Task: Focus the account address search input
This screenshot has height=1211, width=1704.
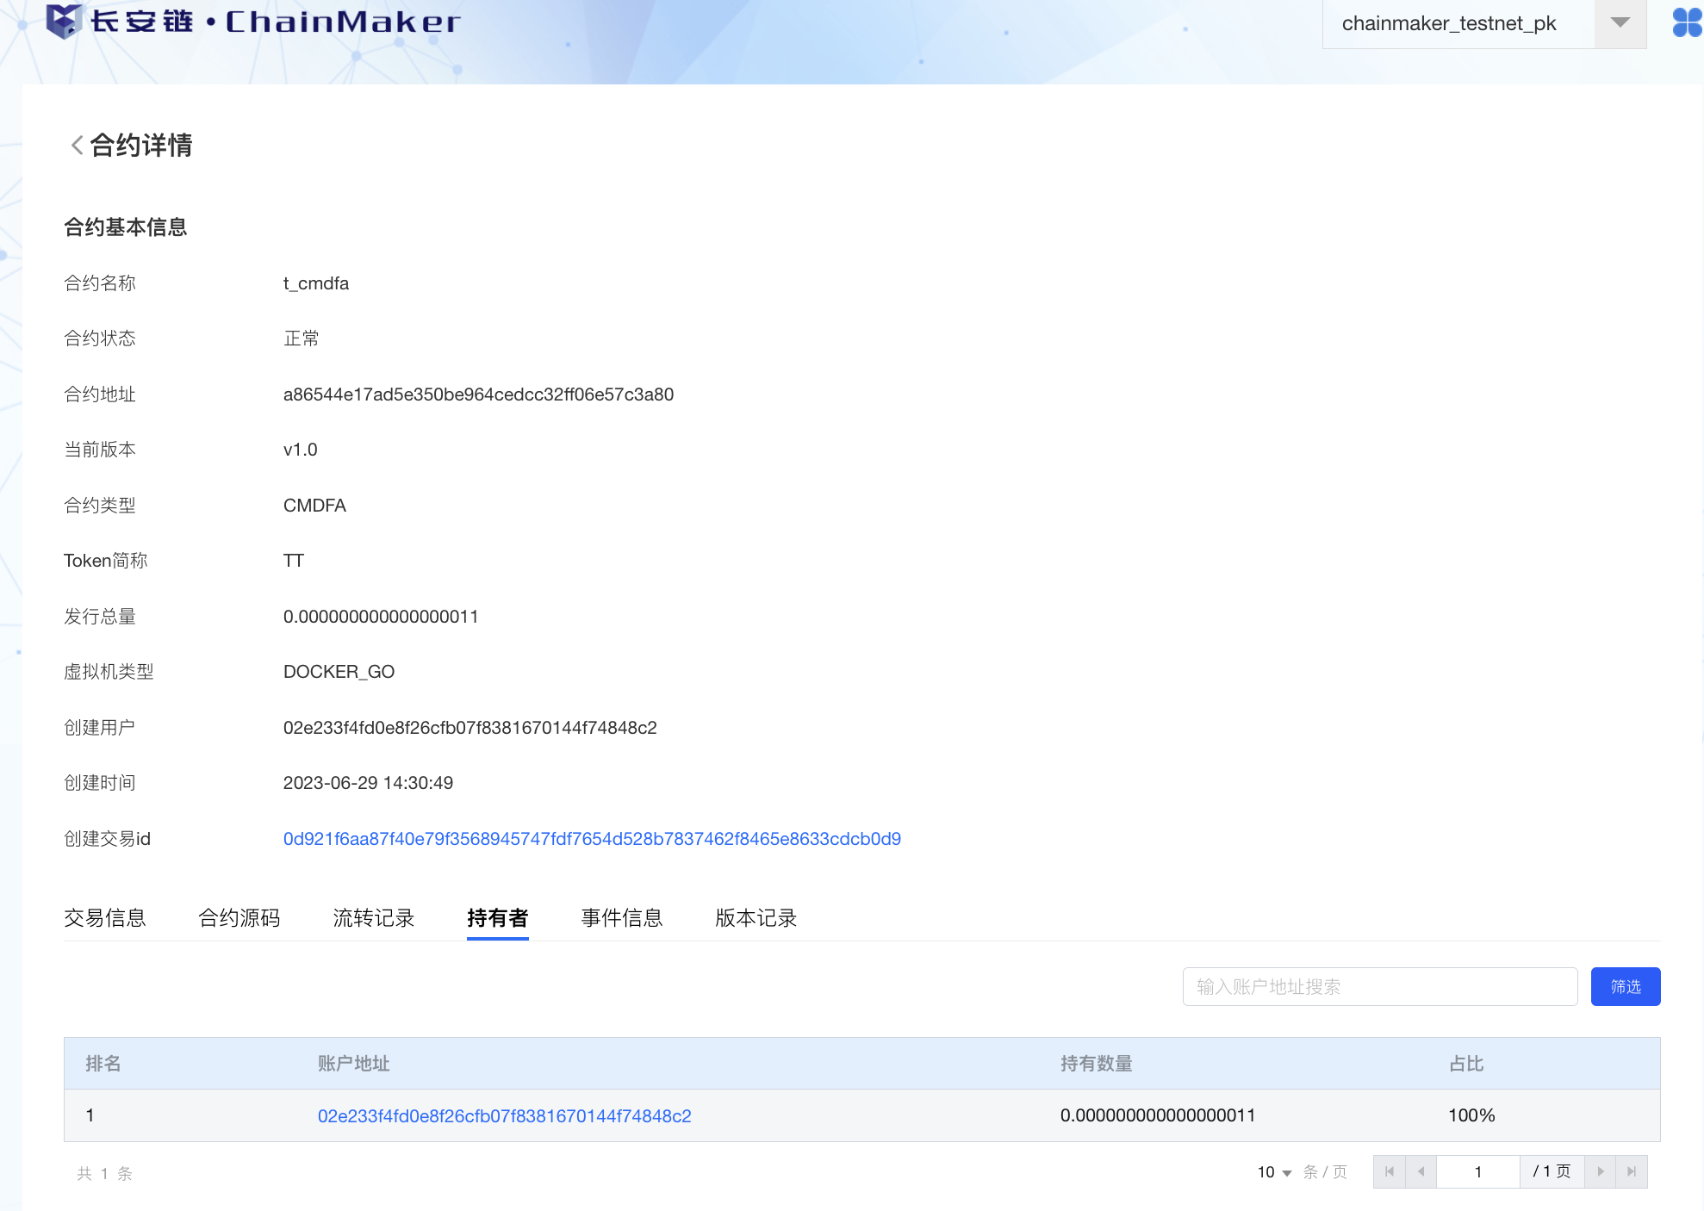Action: [1379, 986]
